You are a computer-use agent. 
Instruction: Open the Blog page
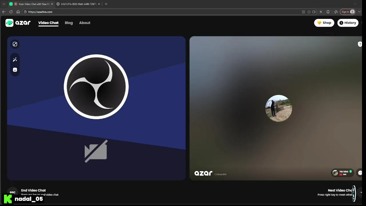(x=69, y=23)
